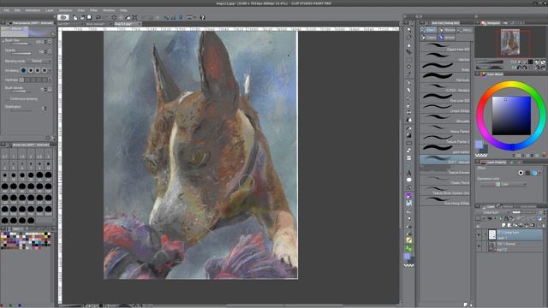548x308 pixels.
Task: Select the Text tool letter A
Action: click(x=409, y=173)
